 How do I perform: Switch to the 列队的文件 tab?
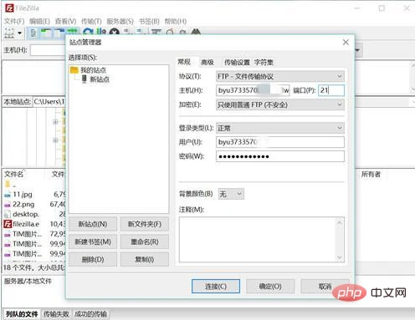(22, 314)
